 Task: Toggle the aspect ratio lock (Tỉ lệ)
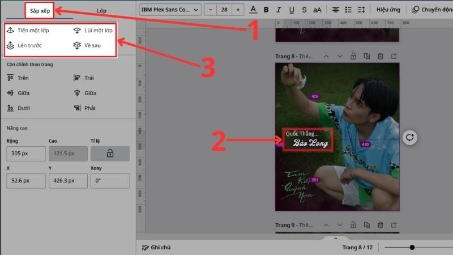pos(110,154)
